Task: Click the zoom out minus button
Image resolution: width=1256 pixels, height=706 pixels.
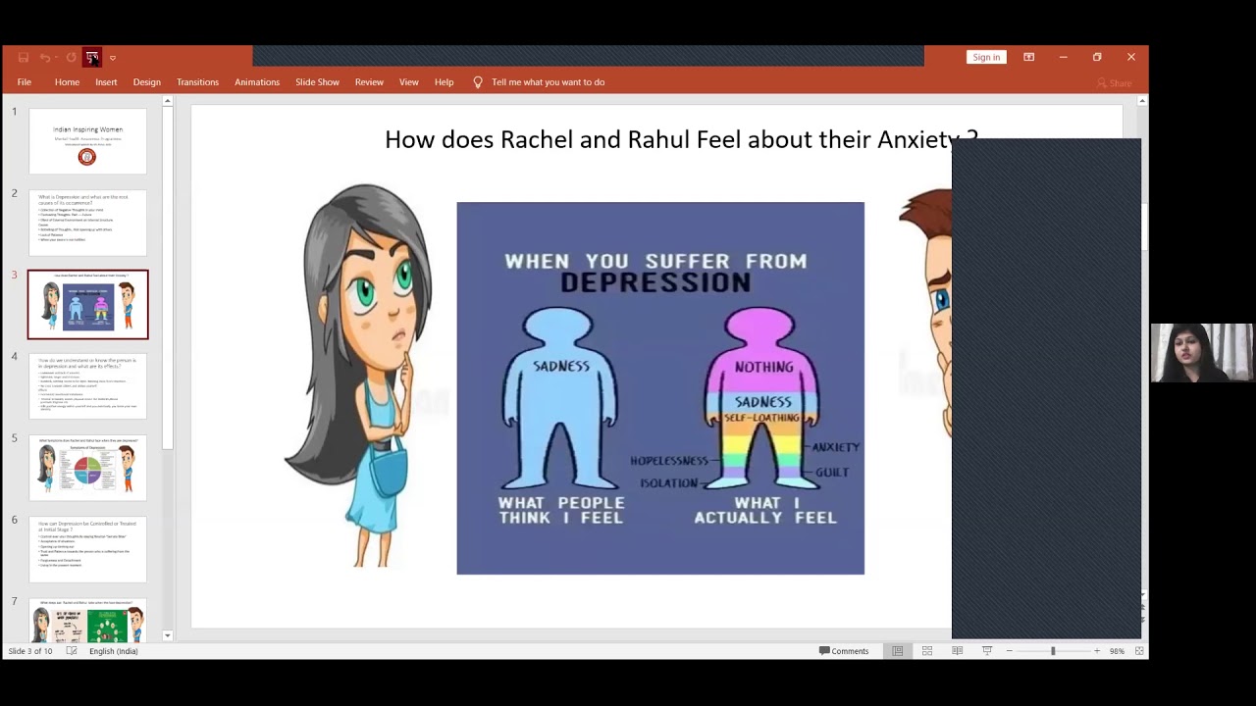Action: [1010, 651]
